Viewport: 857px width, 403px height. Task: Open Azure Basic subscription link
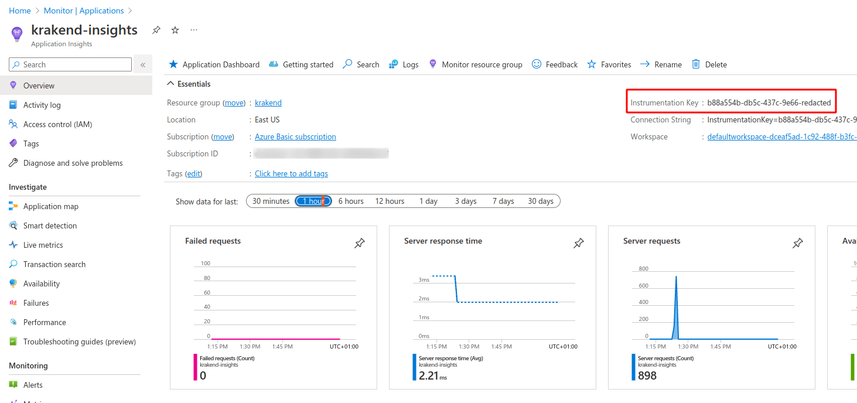coord(295,136)
